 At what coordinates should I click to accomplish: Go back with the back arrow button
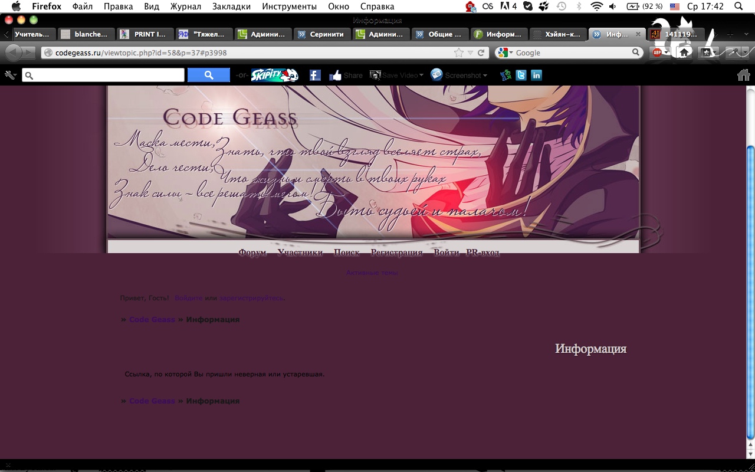13,53
